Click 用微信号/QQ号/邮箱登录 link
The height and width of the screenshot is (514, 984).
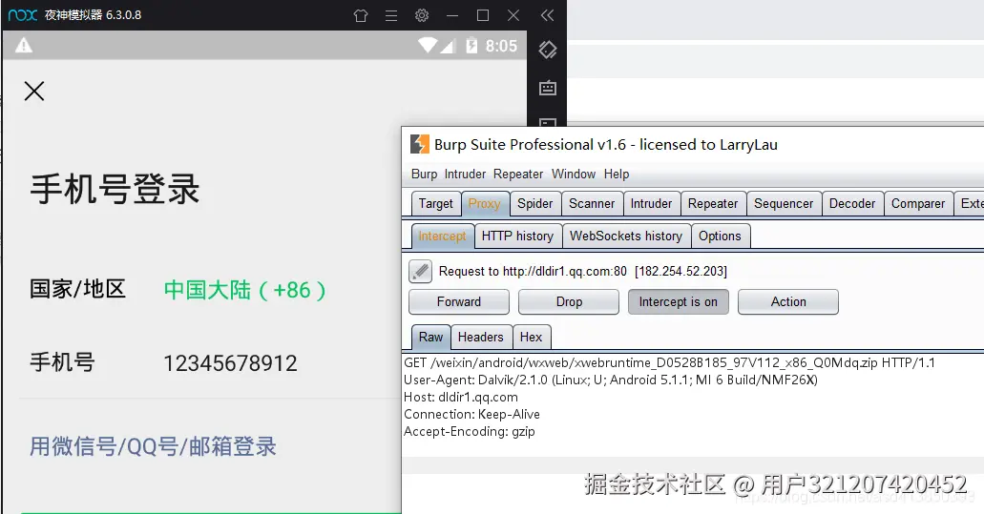click(x=153, y=446)
